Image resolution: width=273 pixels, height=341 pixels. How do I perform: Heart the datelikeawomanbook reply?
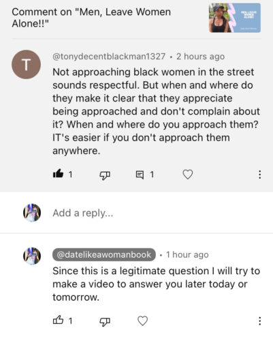click(x=142, y=321)
